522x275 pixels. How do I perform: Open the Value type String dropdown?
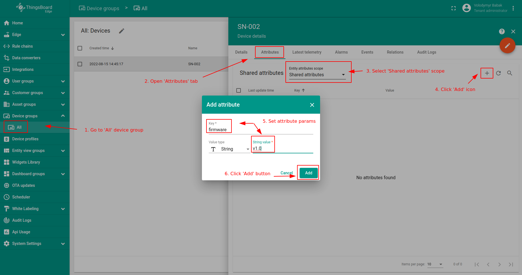pyautogui.click(x=229, y=149)
